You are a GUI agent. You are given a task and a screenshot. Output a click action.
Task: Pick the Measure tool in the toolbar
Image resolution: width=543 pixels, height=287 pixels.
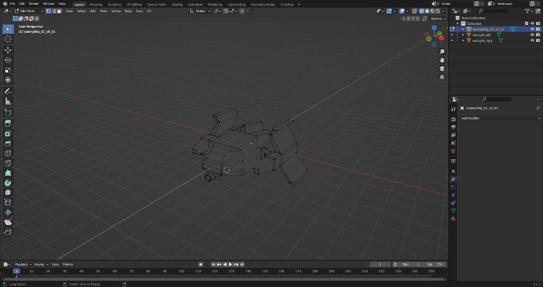[8, 101]
